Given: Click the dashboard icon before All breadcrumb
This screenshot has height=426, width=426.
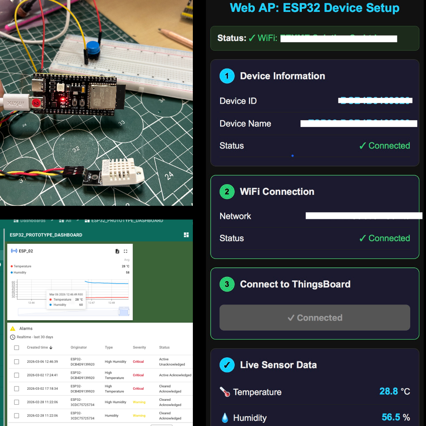Looking at the screenshot, I should (62, 221).
